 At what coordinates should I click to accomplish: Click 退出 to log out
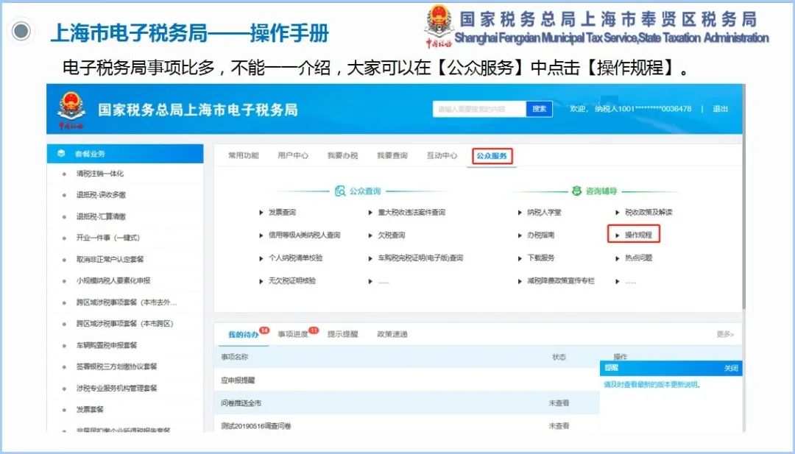(x=721, y=109)
